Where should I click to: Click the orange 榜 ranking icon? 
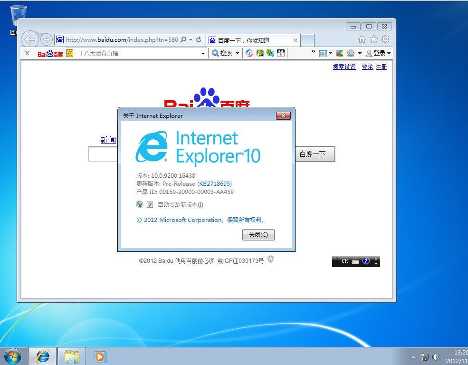[69, 53]
